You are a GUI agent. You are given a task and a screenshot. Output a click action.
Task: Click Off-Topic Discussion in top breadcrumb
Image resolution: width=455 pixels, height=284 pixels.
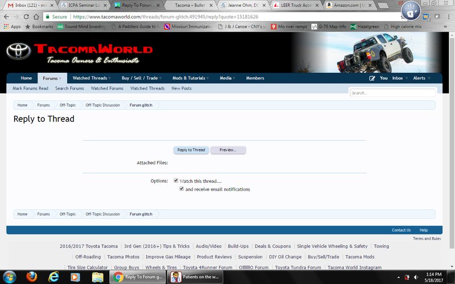click(102, 105)
